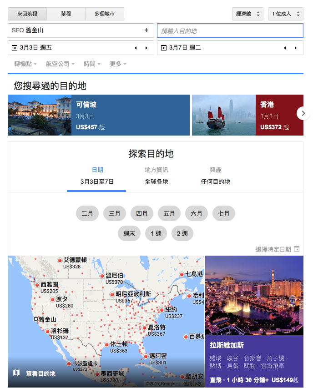This screenshot has width=313, height=388.
Task: Click the 紐約 map marker
Action: pos(162,310)
